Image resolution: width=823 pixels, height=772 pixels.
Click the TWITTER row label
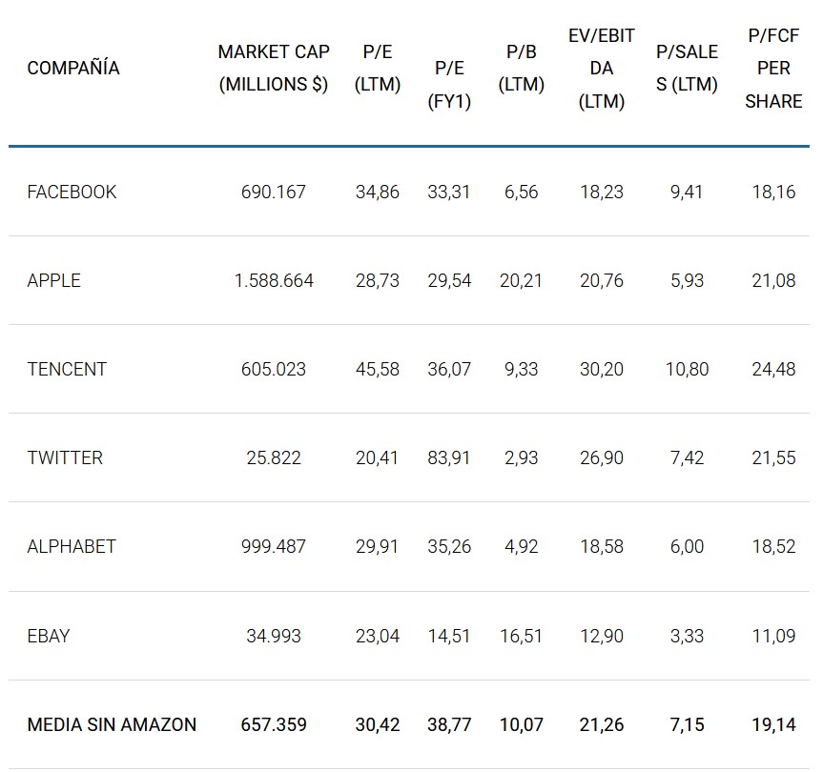65,457
